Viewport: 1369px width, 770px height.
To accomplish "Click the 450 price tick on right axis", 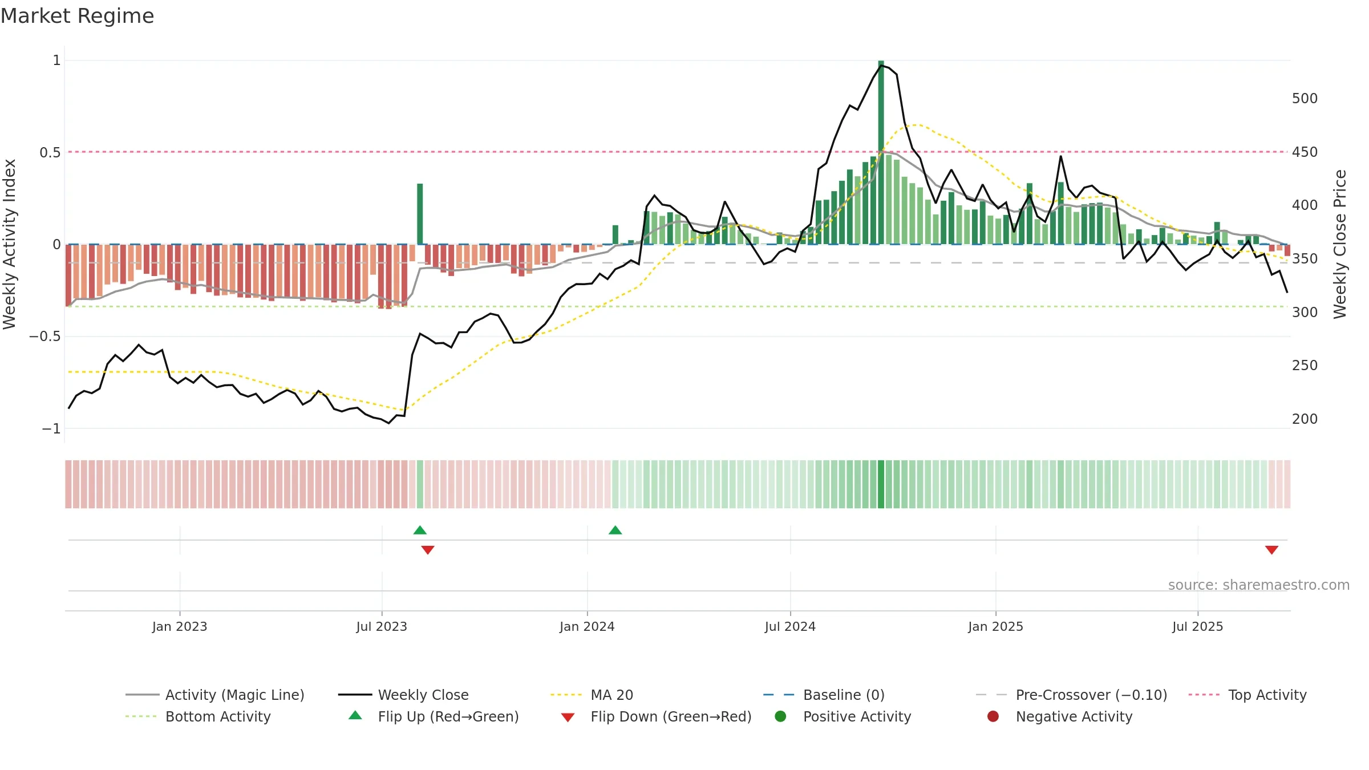I will 1305,152.
